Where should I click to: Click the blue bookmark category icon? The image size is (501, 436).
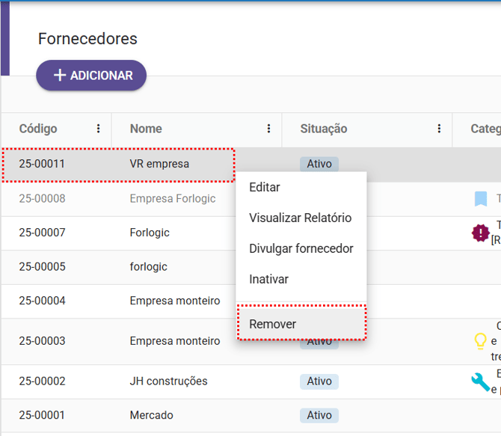point(481,199)
